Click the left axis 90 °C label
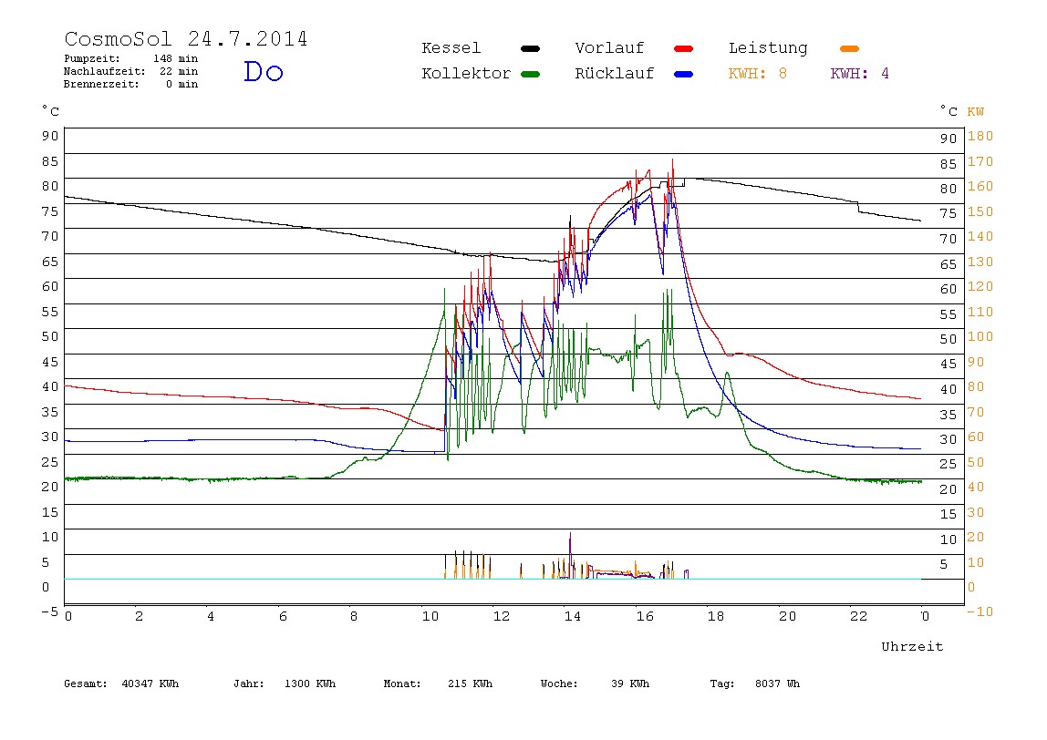The image size is (1047, 740). click(50, 136)
